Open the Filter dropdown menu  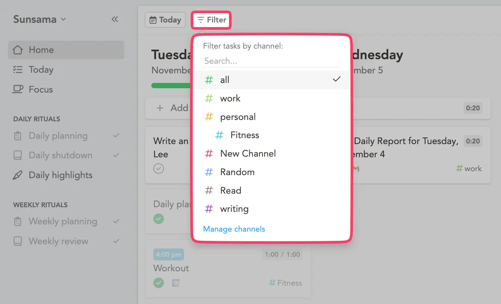coord(211,20)
